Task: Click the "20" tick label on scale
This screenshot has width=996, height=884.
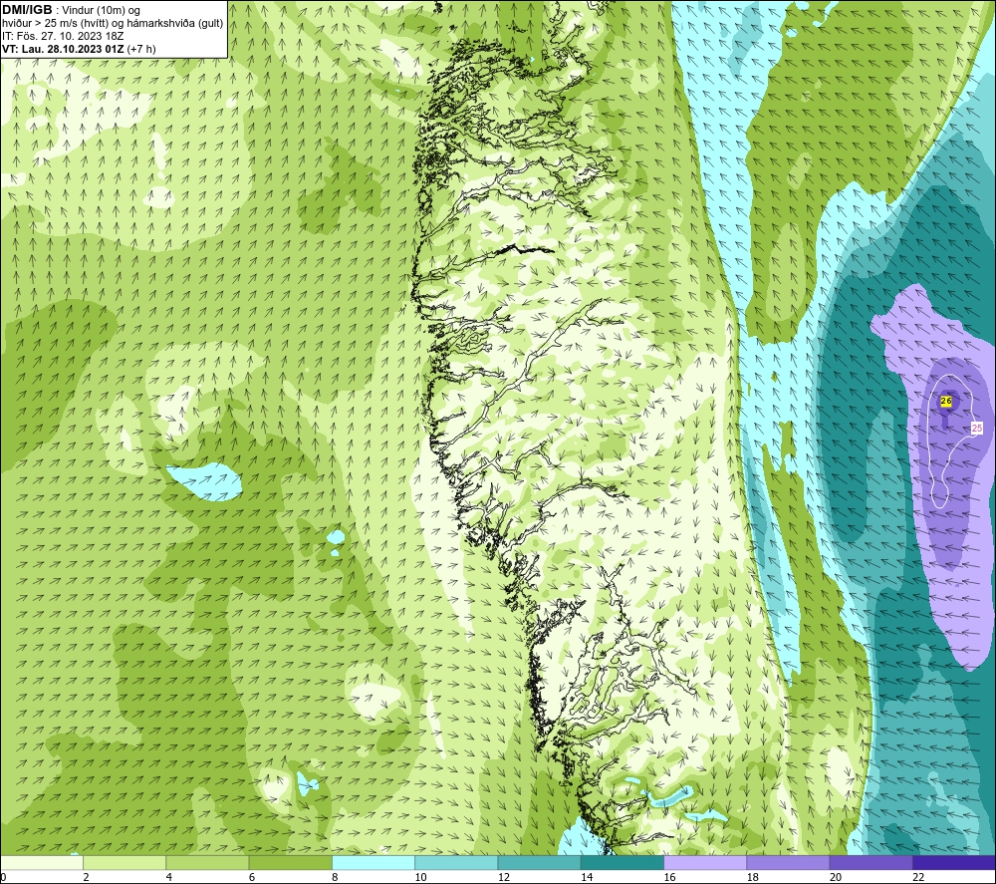Action: [x=836, y=878]
